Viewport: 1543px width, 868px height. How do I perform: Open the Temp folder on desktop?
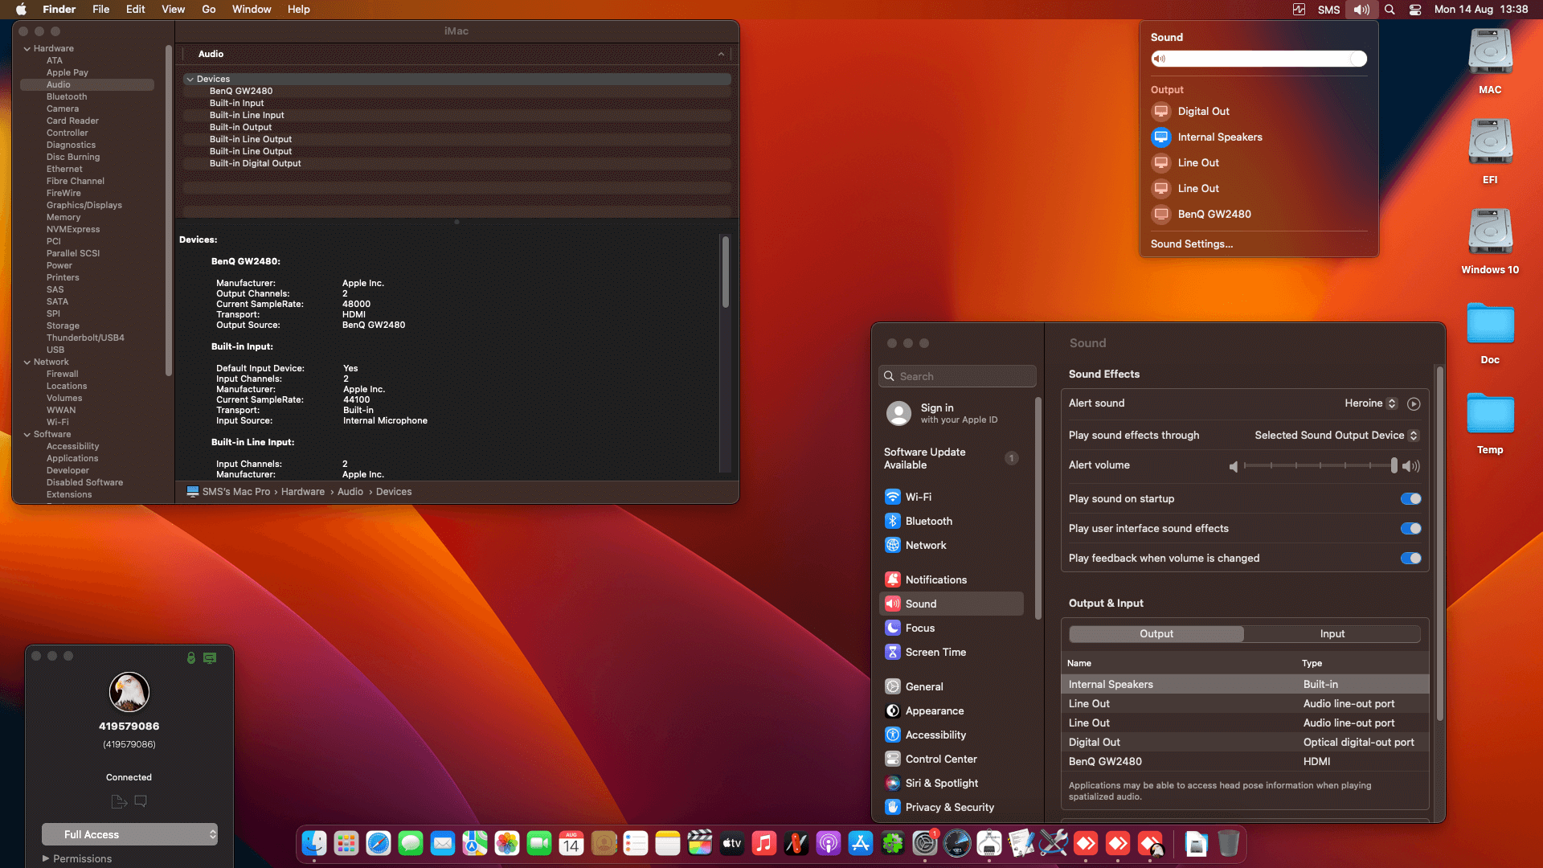(x=1490, y=422)
